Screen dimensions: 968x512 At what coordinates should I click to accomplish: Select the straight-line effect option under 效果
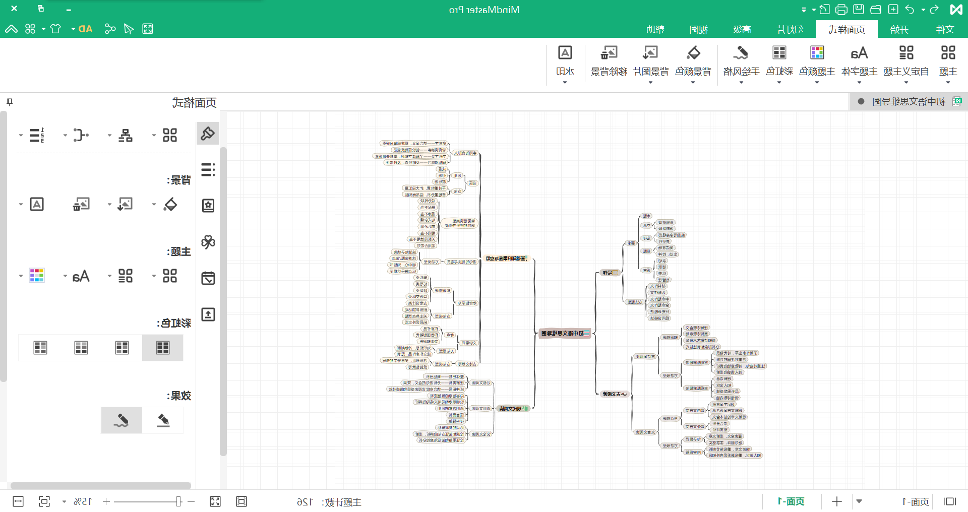pos(163,420)
